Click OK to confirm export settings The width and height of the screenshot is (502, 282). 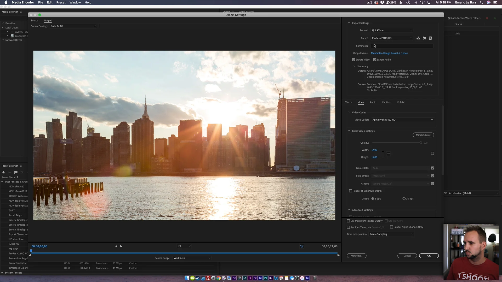(429, 256)
